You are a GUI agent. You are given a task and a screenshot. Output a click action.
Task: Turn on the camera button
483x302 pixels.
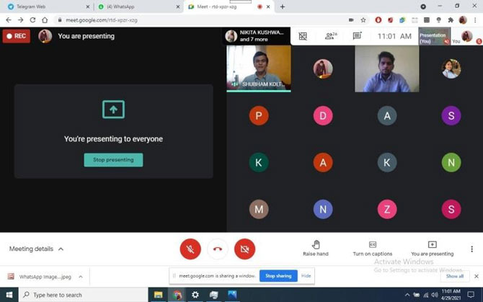pos(245,249)
